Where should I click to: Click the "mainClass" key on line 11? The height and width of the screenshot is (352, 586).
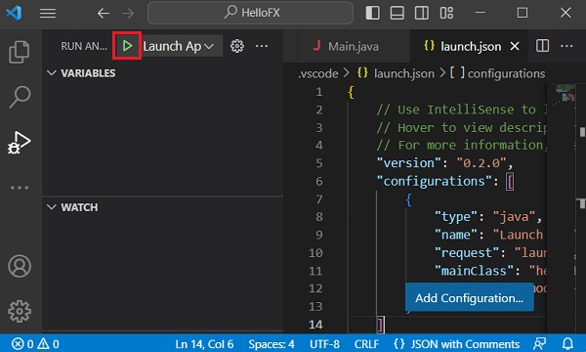click(474, 271)
